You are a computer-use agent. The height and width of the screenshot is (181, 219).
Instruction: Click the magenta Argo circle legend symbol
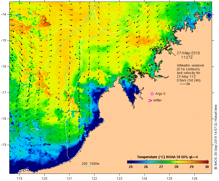click(152, 94)
